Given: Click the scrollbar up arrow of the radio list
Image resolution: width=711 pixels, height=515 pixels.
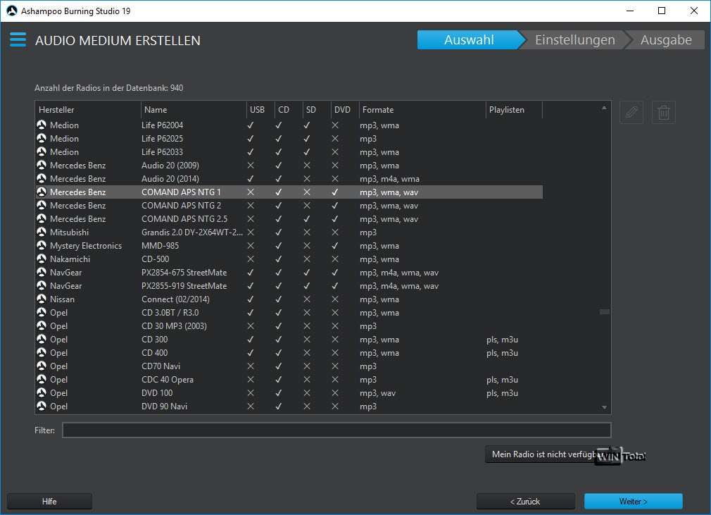Looking at the screenshot, I should pyautogui.click(x=604, y=108).
